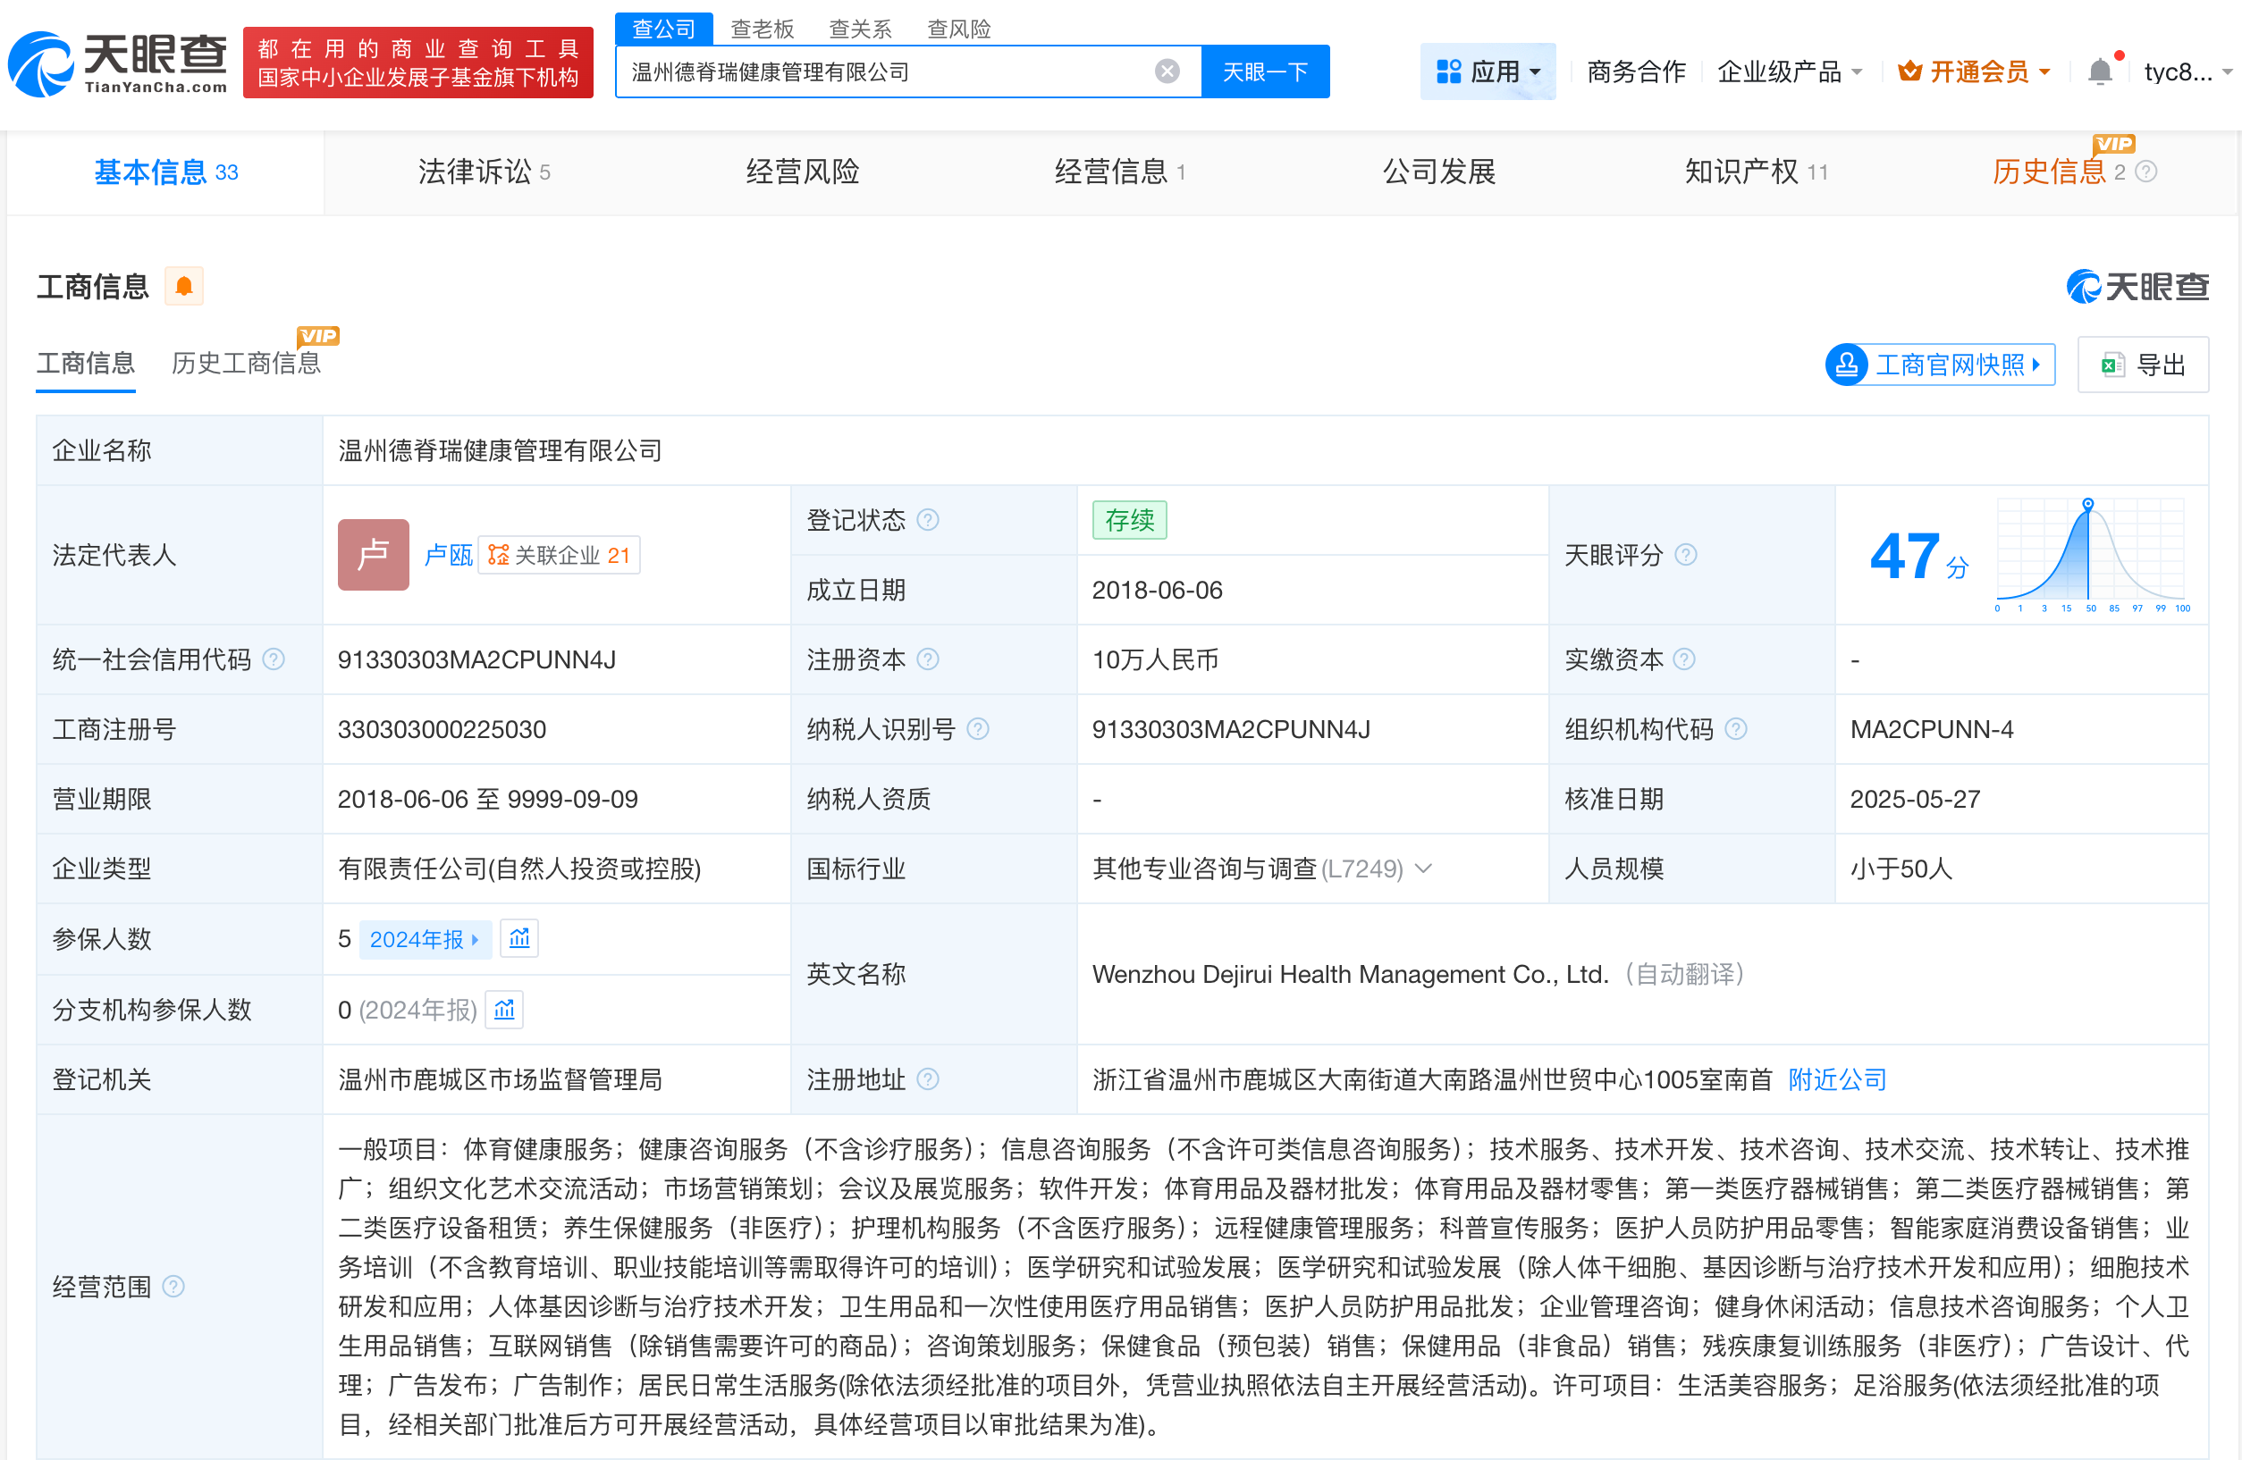The height and width of the screenshot is (1460, 2242).
Task: Open the chart icon beside 分支机构参保人数
Action: [x=504, y=1009]
